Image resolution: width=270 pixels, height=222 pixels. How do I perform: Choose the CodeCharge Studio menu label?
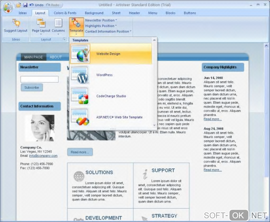tap(111, 96)
